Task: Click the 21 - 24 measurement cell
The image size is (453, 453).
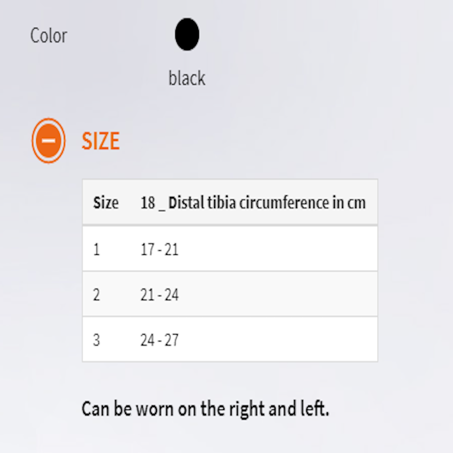Action: coord(160,294)
